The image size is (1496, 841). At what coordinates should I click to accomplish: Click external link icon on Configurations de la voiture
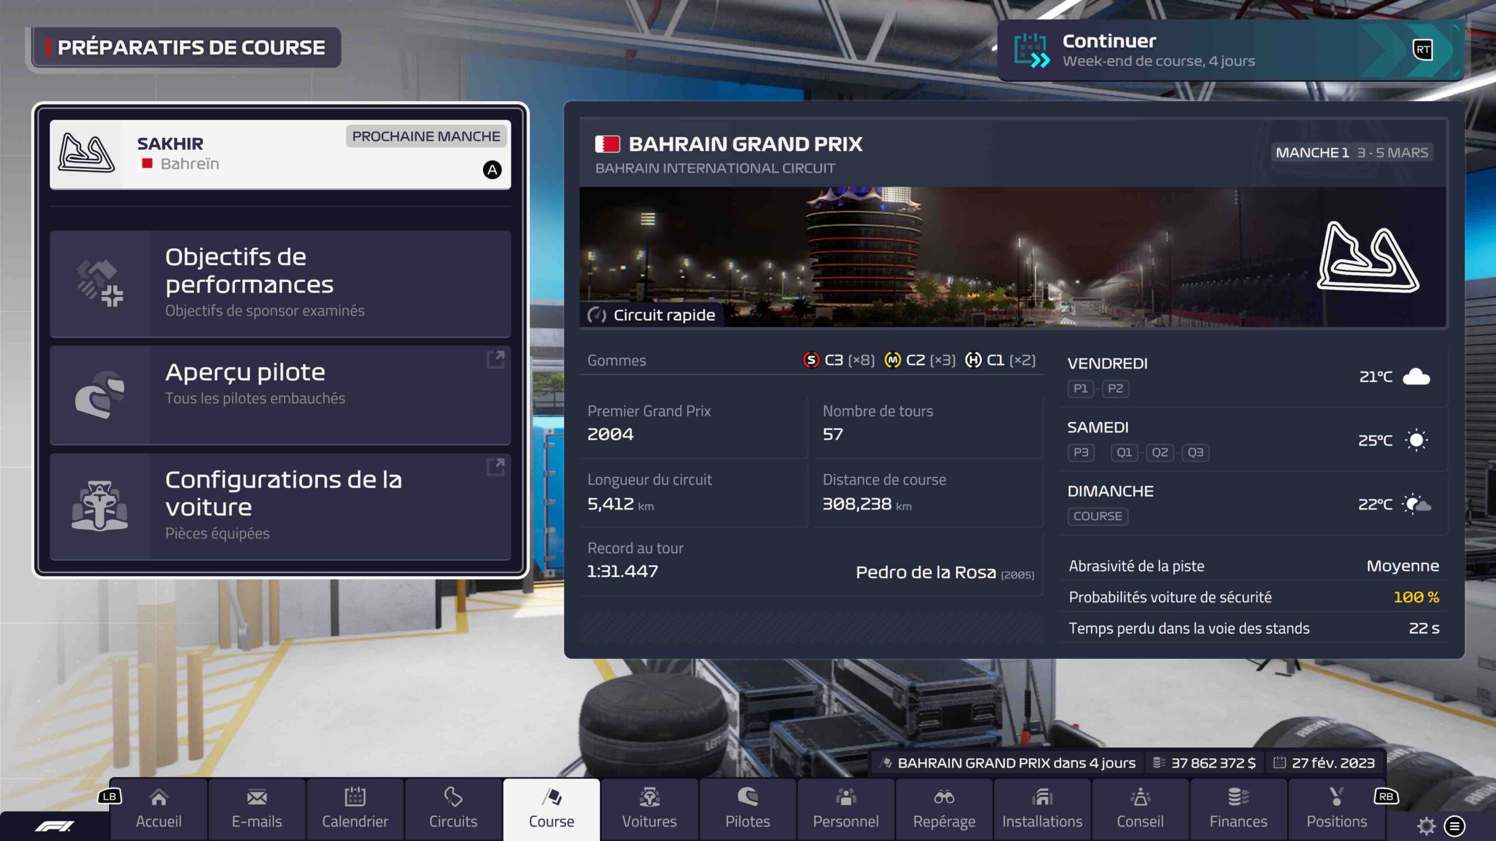(x=496, y=467)
